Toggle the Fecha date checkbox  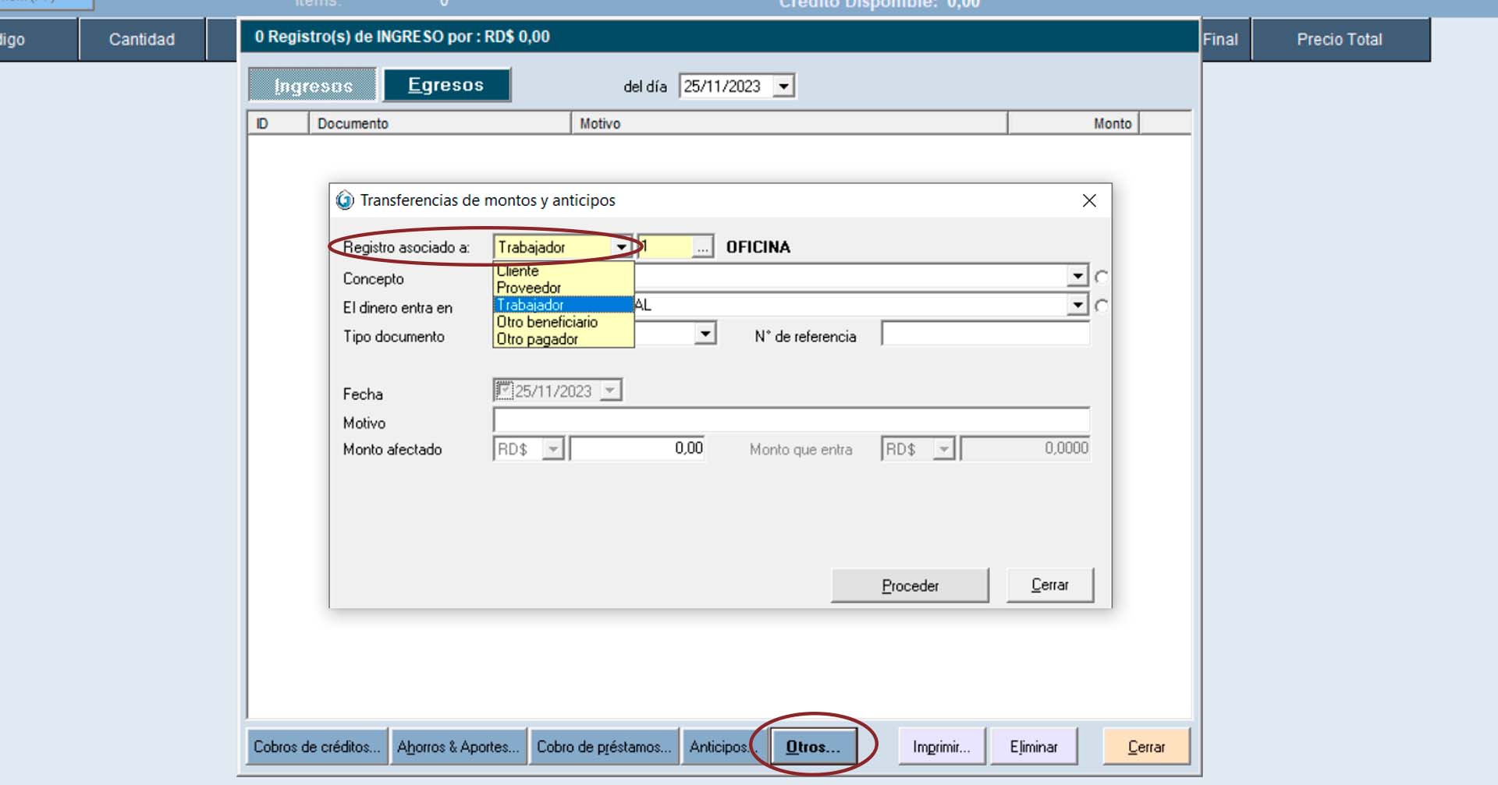[504, 390]
